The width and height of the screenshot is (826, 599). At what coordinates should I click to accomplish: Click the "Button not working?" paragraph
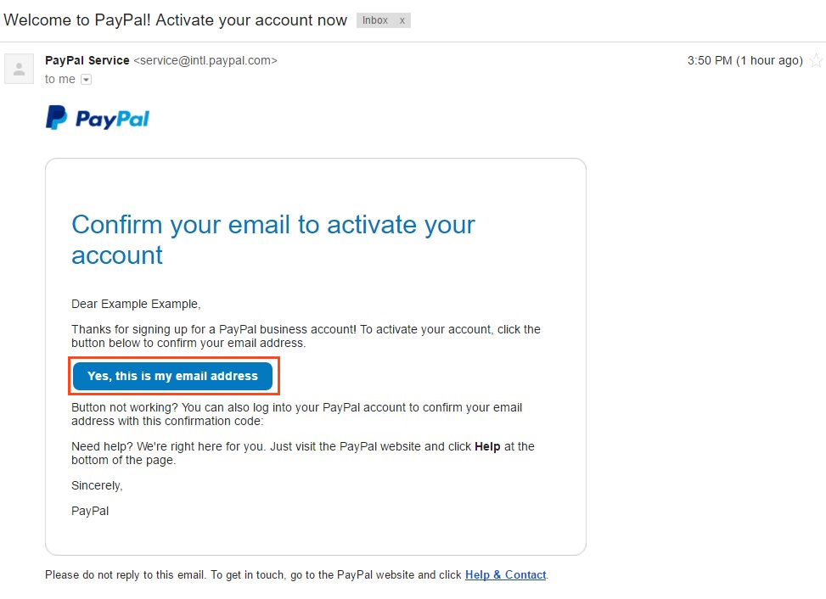tap(296, 414)
